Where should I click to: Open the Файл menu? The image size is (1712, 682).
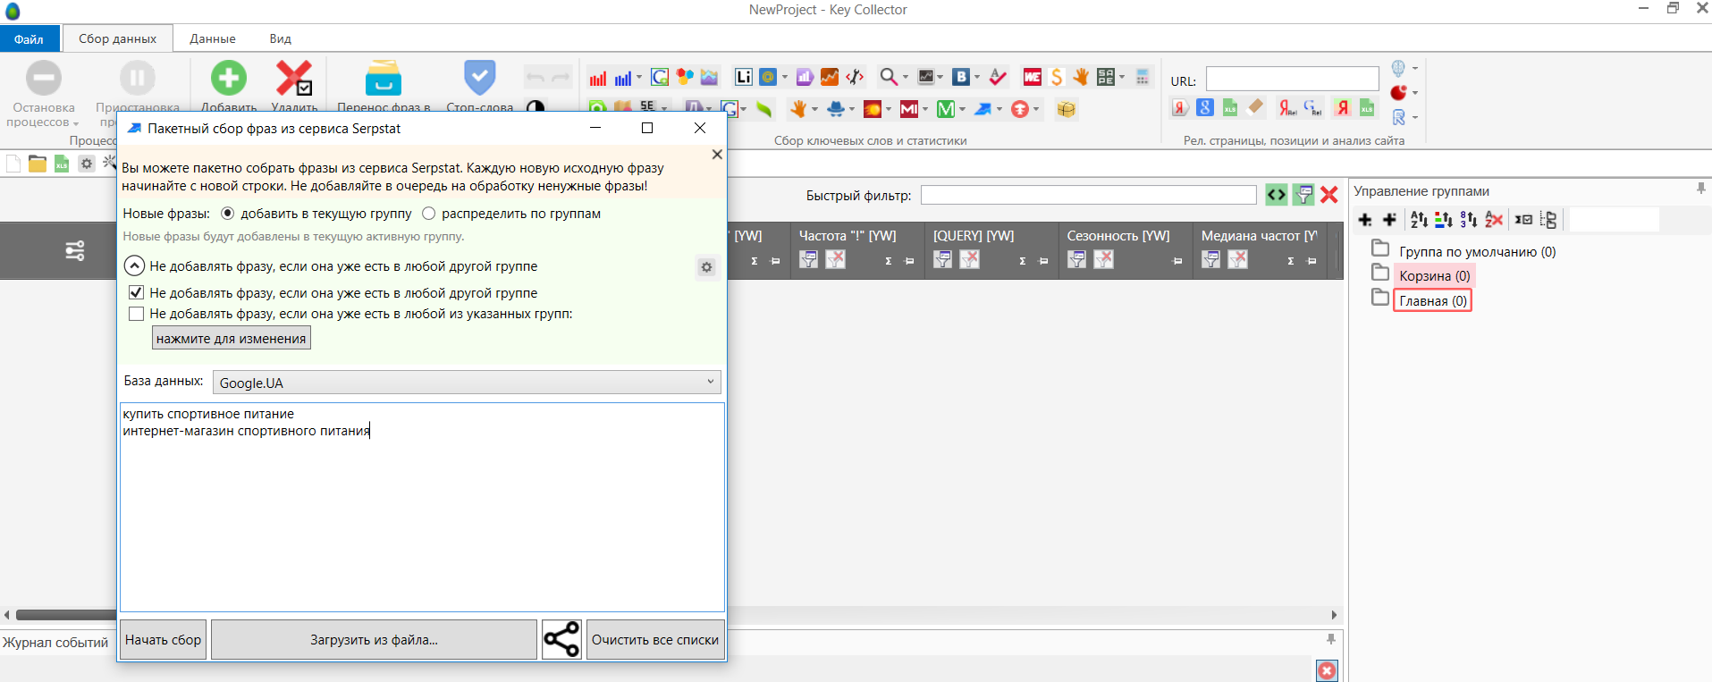coord(29,38)
